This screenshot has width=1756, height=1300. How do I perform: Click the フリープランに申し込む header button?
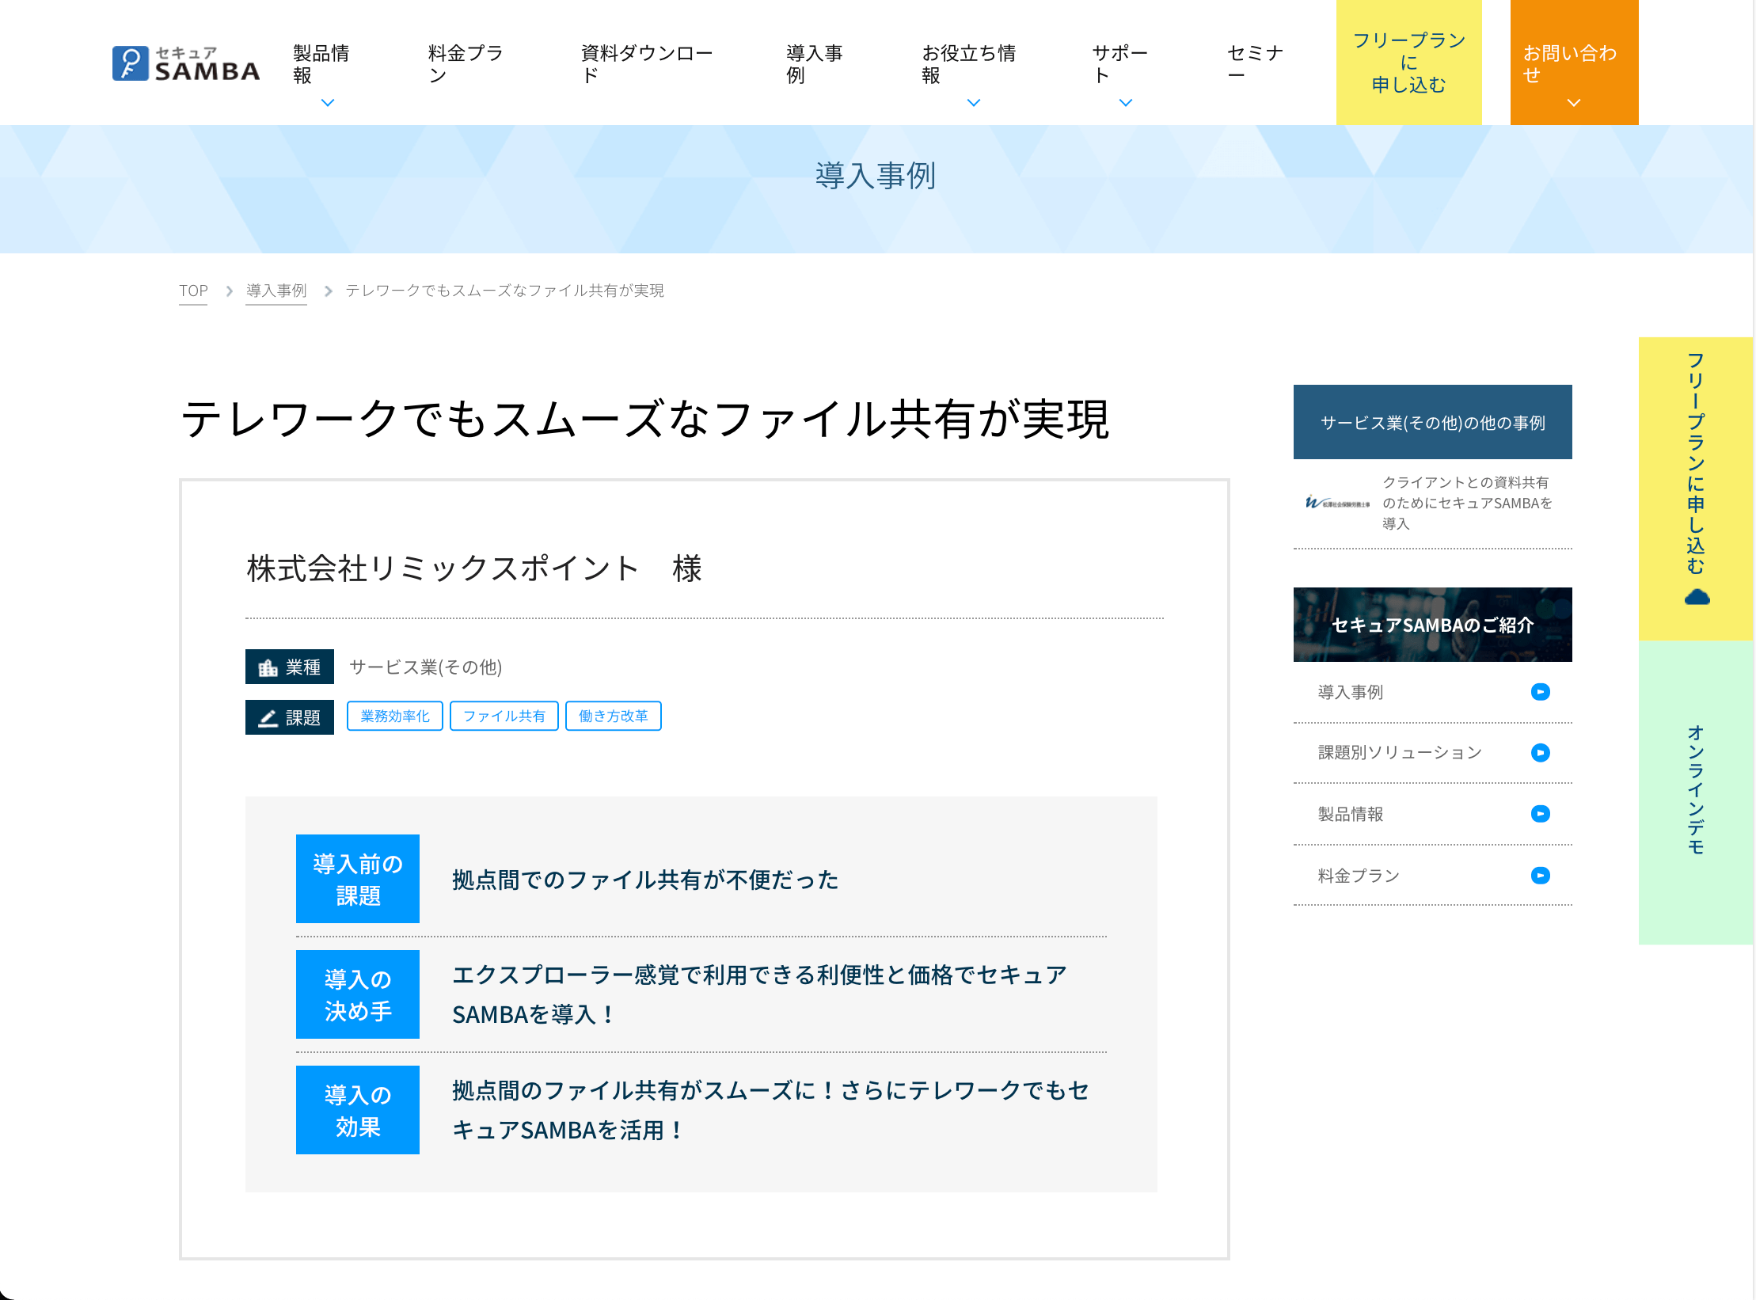coord(1408,63)
